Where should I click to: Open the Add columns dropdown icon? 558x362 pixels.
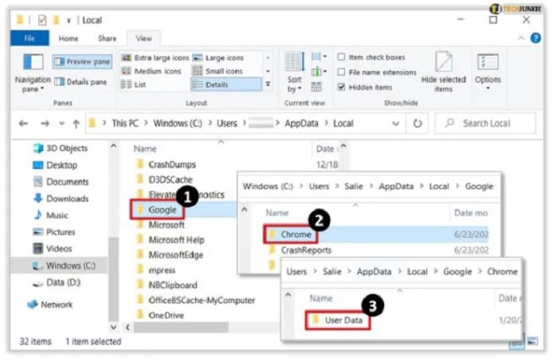pyautogui.click(x=319, y=72)
